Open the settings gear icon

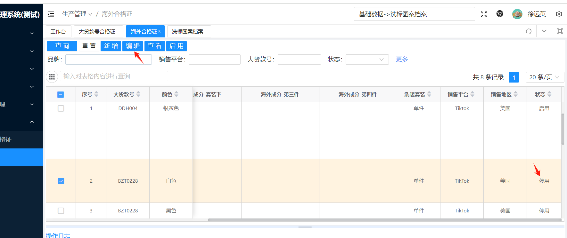point(559,14)
